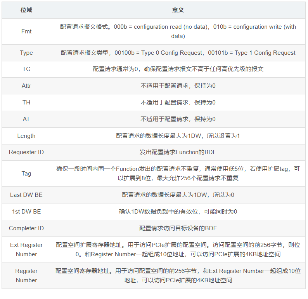Click the description 配置请求报文类型 for Type

(x=178, y=53)
